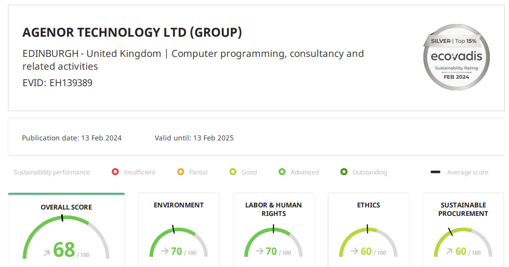This screenshot has height=267, width=509.
Task: Click the Valid until 13 Feb 2025 text
Action: coord(194,138)
